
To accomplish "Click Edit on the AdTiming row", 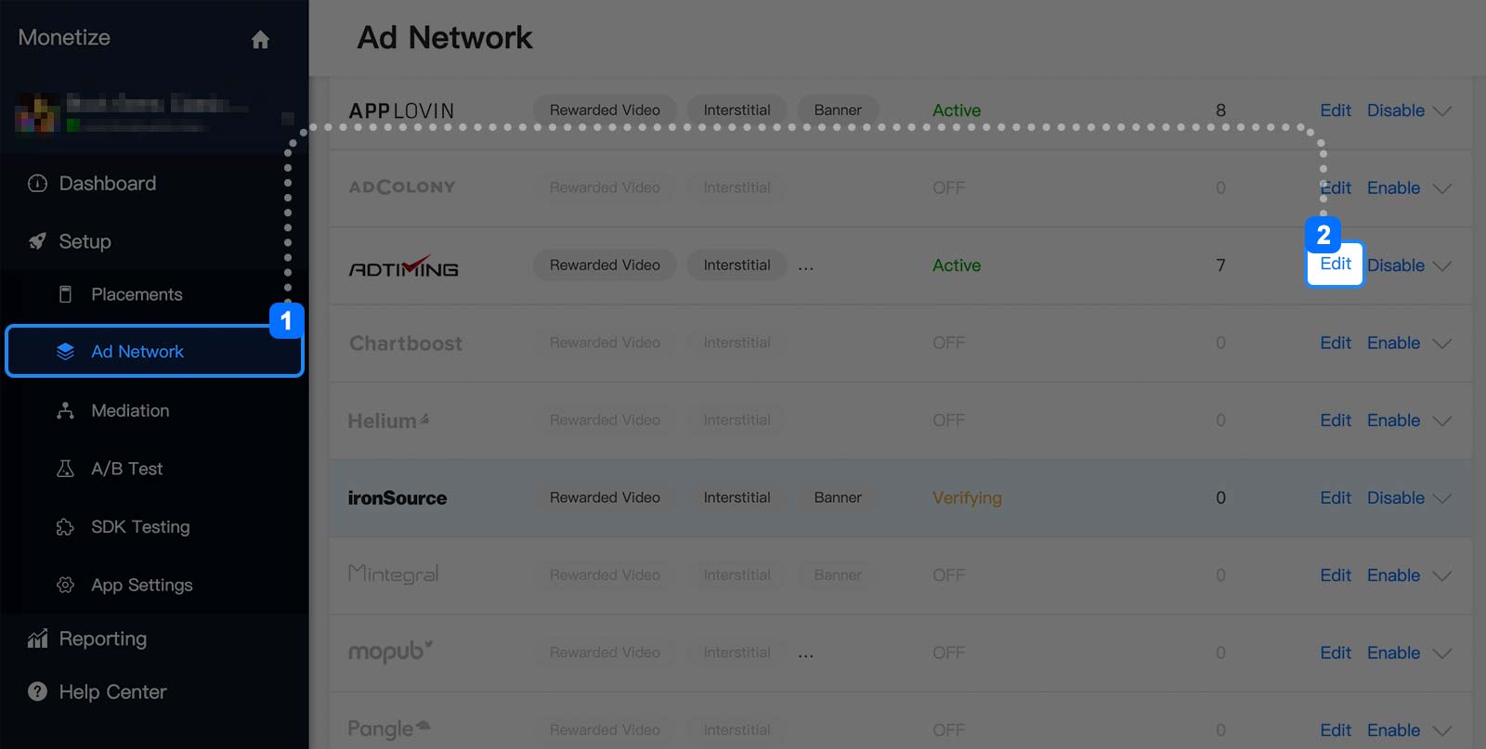I will (x=1335, y=265).
